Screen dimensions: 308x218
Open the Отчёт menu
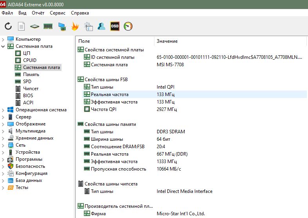[38, 13]
